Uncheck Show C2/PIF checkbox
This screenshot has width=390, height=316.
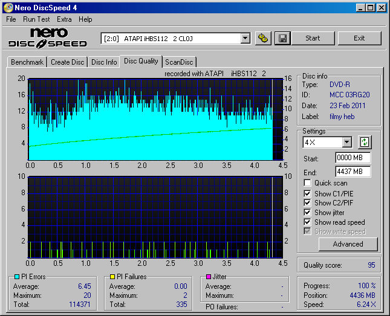(307, 202)
